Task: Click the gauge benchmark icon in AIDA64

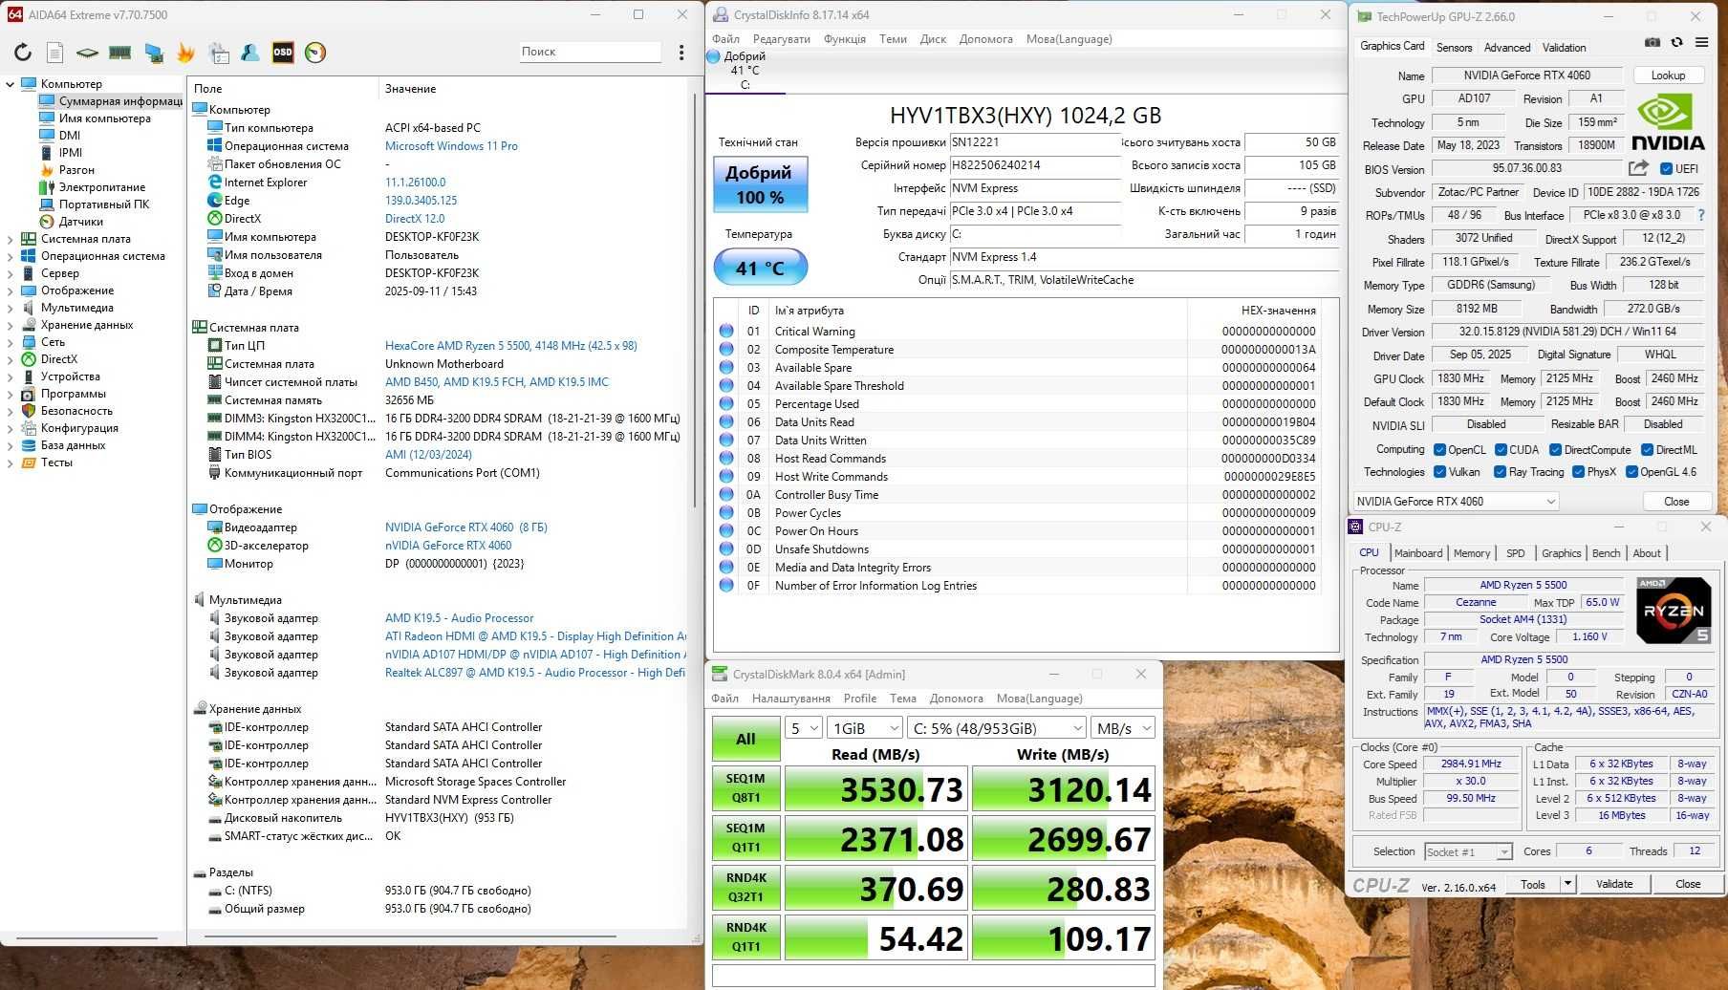Action: pyautogui.click(x=315, y=53)
